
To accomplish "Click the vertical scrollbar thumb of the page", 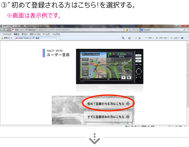I will tap(187, 75).
